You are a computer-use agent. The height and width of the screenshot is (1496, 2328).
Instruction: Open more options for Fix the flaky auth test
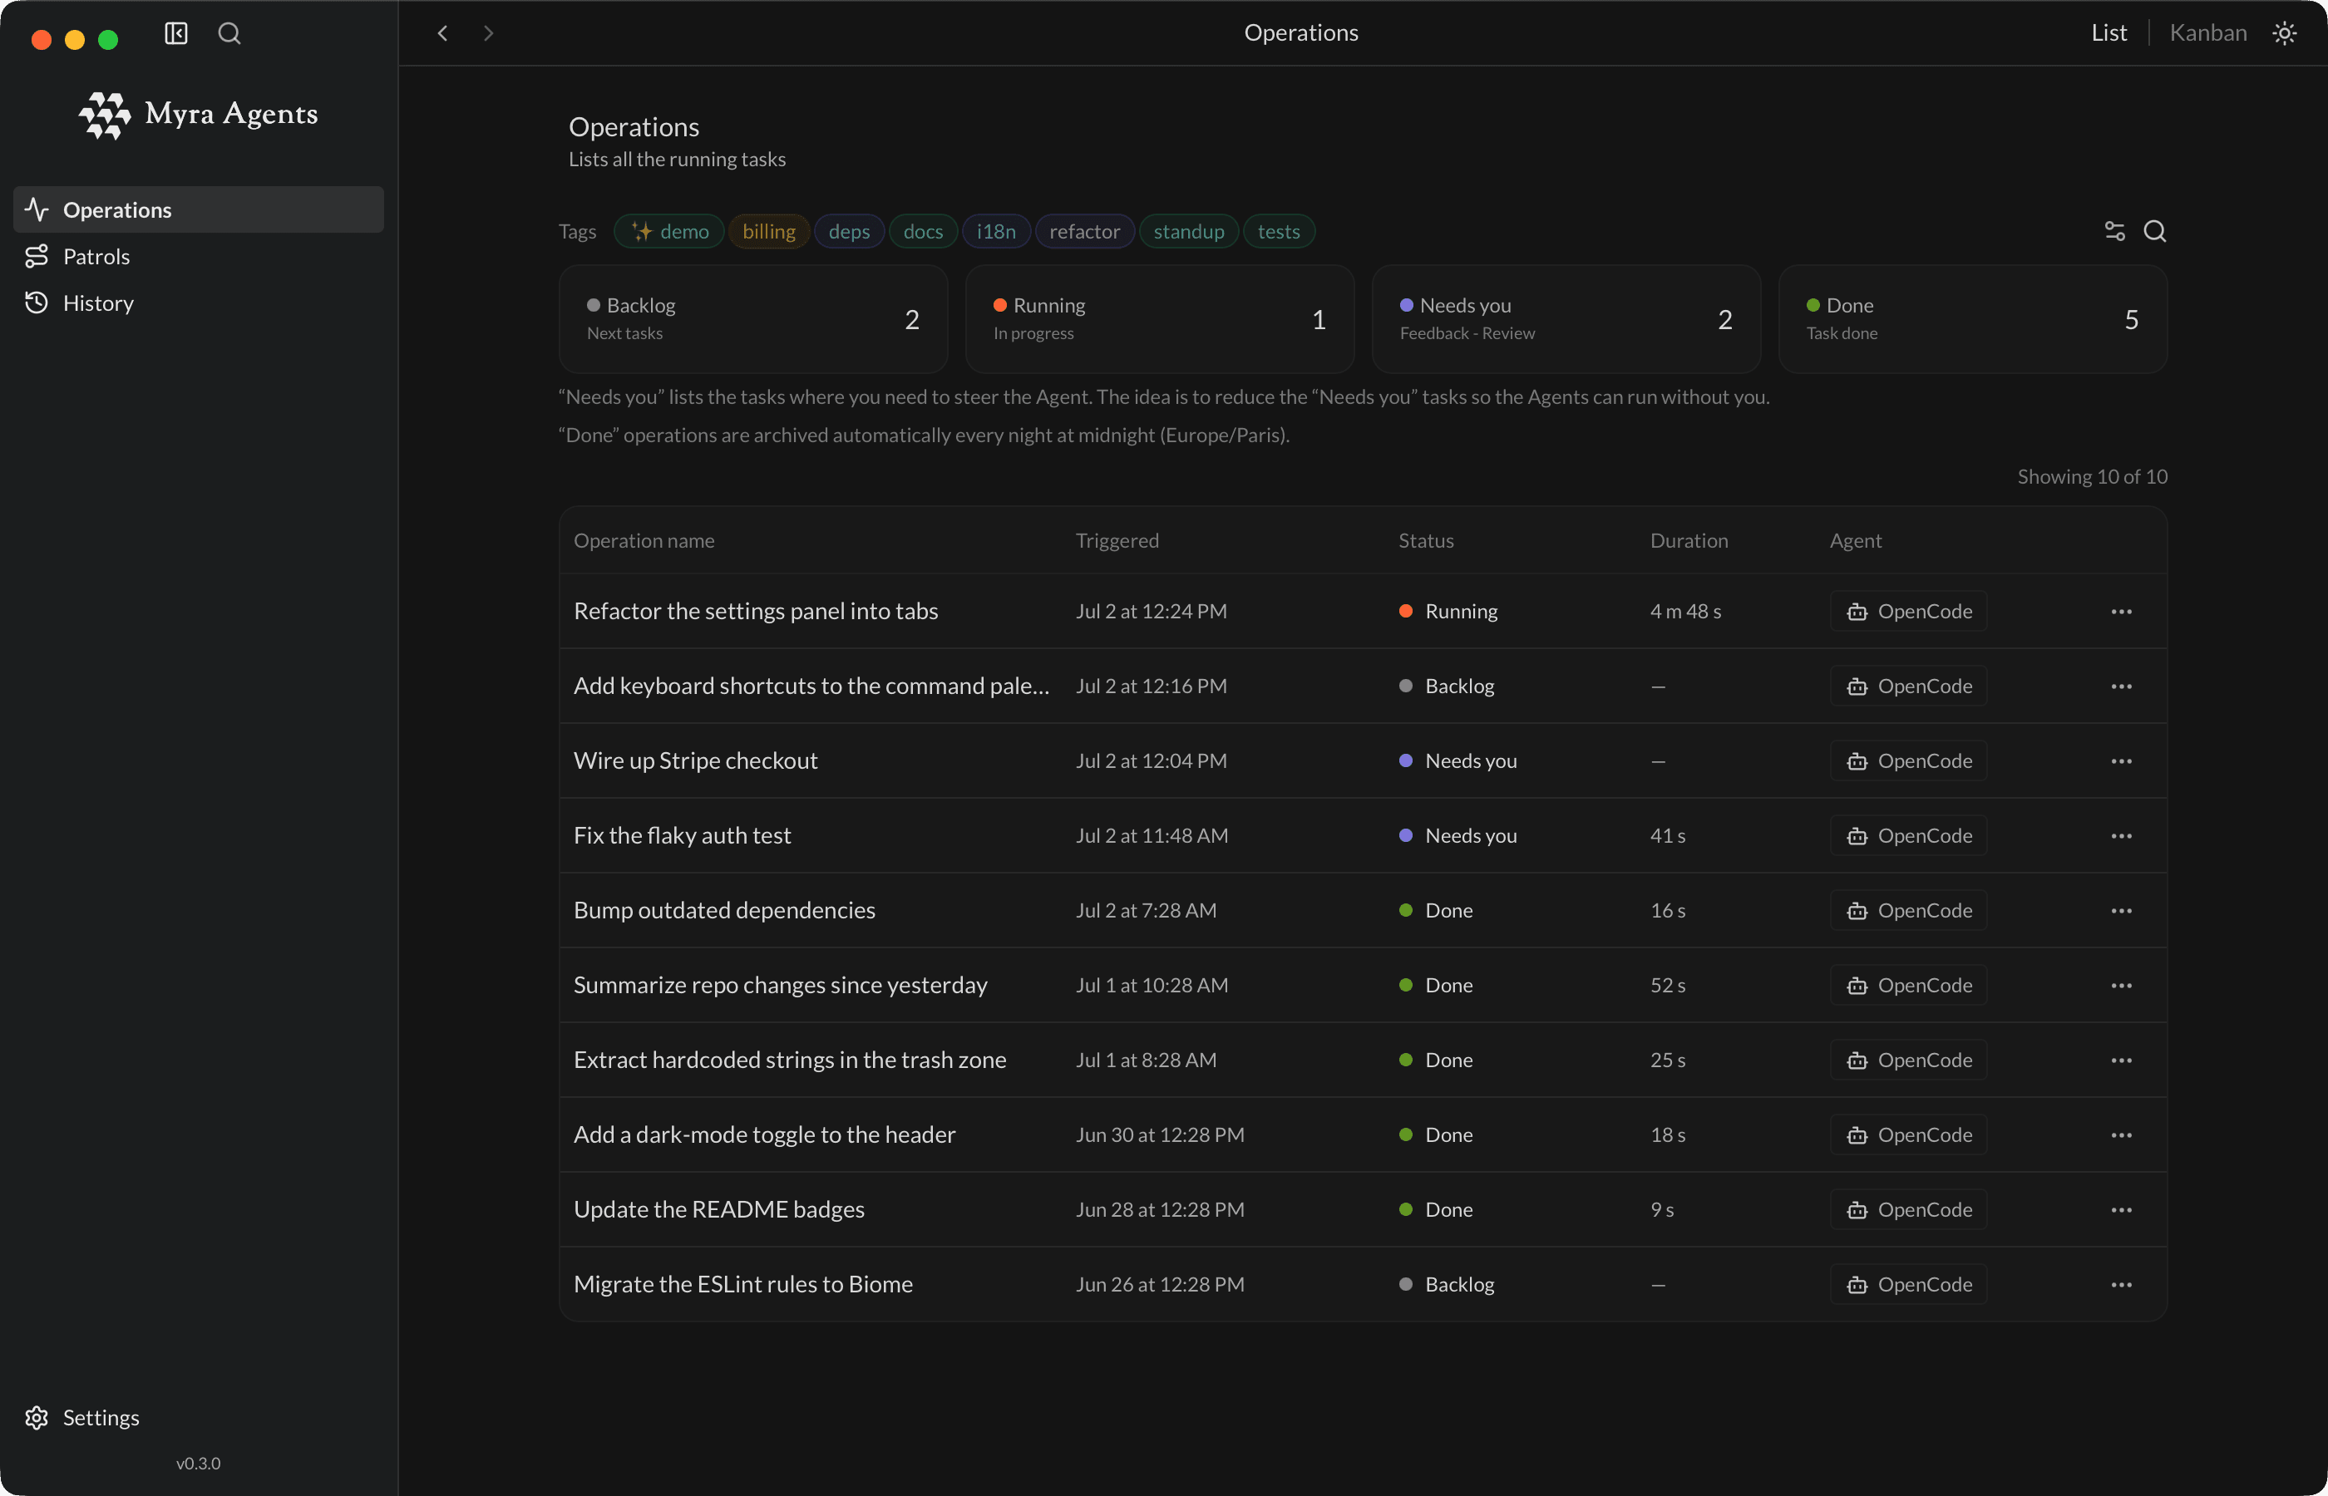point(2121,835)
